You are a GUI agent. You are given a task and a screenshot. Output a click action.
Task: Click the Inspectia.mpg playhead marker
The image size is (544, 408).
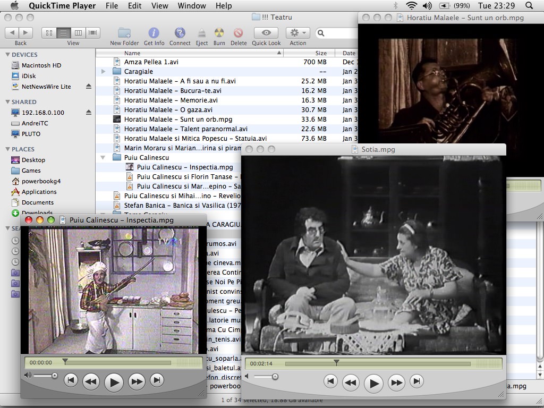pos(65,361)
